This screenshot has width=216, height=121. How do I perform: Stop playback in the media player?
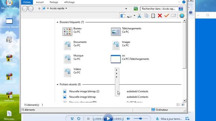pos(88,119)
